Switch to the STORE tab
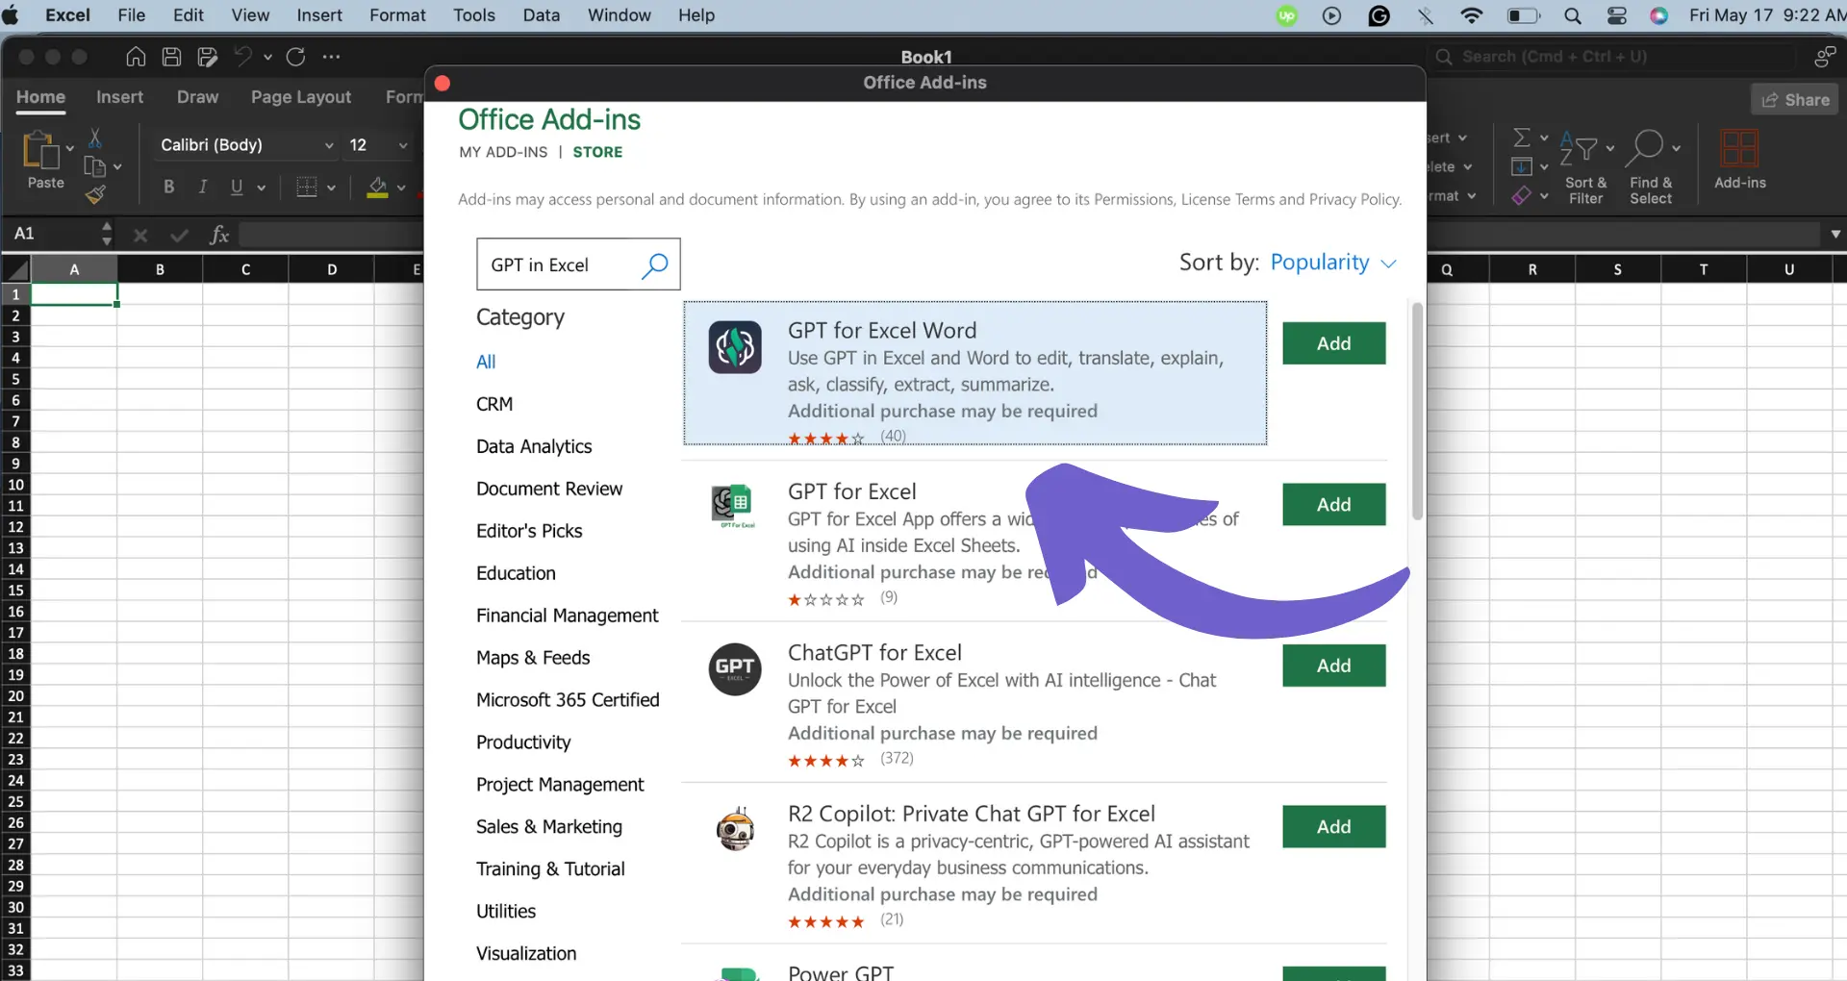This screenshot has width=1847, height=981. click(596, 152)
